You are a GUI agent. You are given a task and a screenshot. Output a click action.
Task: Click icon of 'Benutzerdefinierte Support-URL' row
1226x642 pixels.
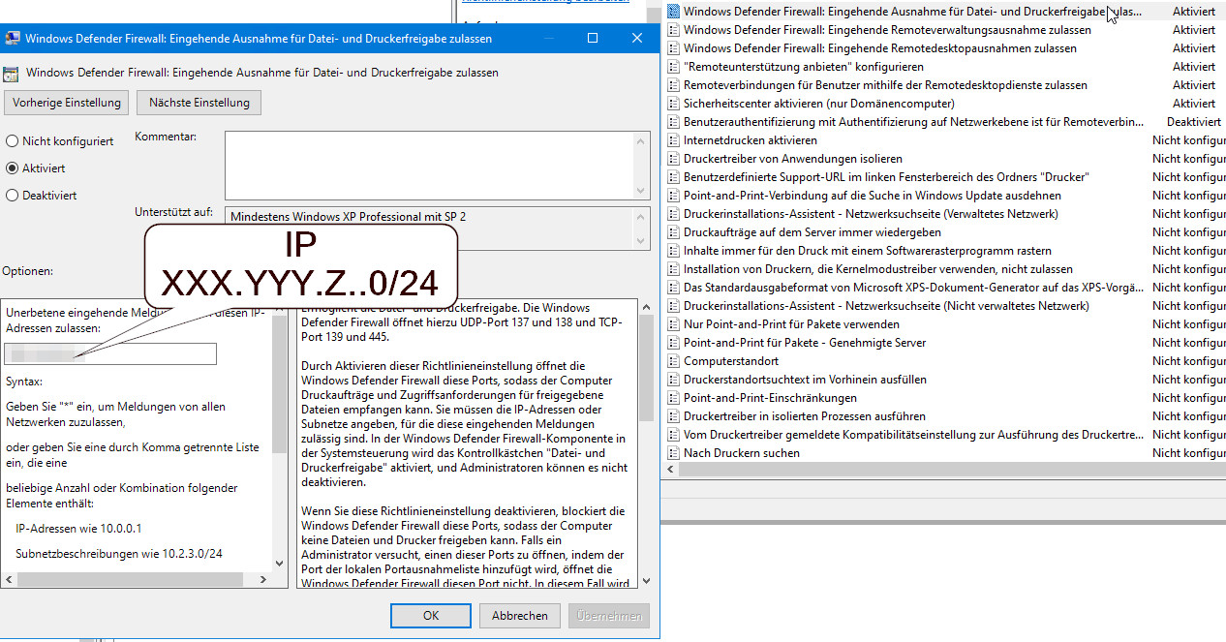coord(674,177)
